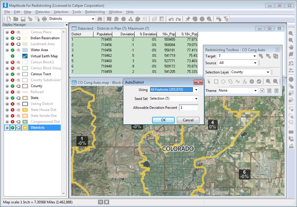Click OK in the AutoDistrict dialog
Screen dimensions: 297x207
coord(163,120)
